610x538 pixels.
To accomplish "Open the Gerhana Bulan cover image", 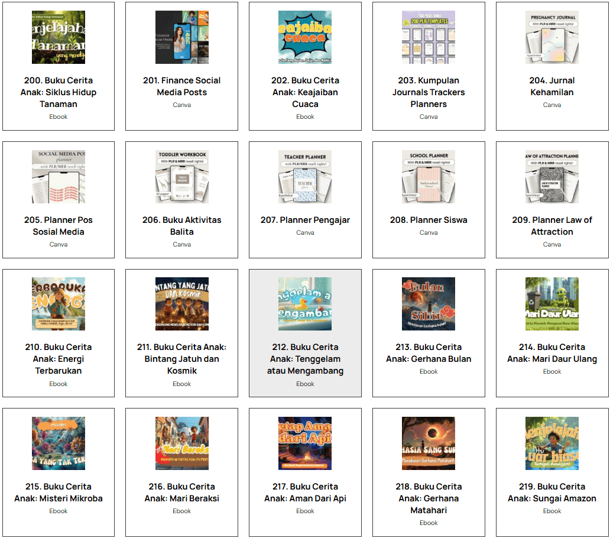I will pyautogui.click(x=429, y=304).
